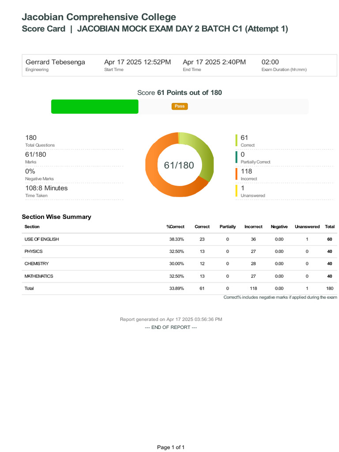The height and width of the screenshot is (452, 339).
Task: Click the Incorrect column header
Action: 253,226
